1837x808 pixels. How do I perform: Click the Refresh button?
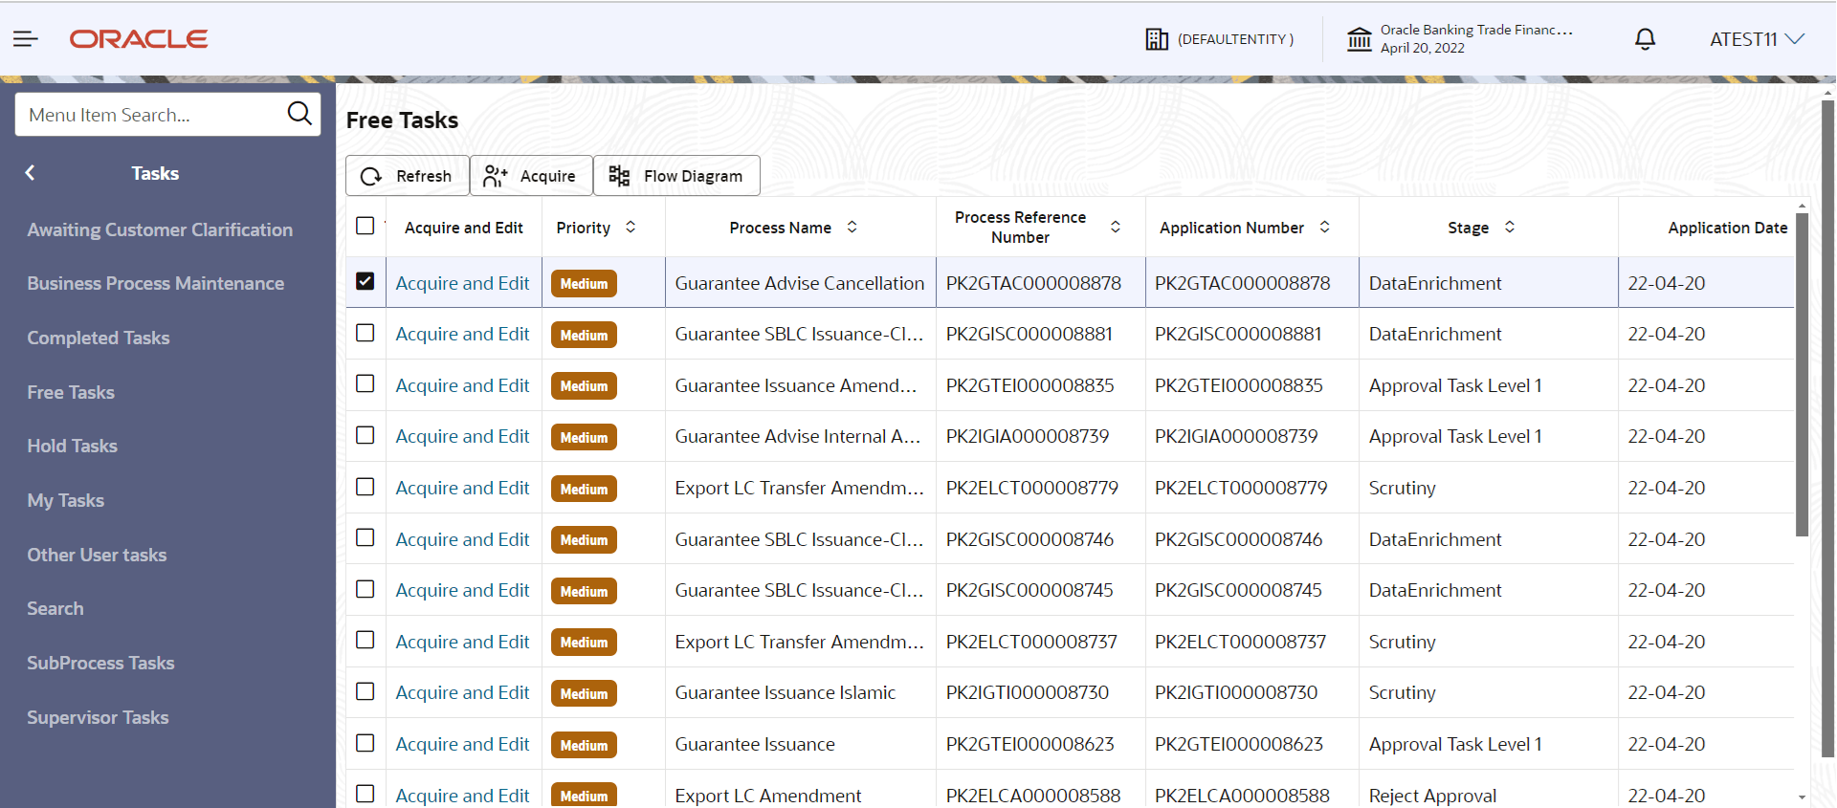pyautogui.click(x=407, y=176)
